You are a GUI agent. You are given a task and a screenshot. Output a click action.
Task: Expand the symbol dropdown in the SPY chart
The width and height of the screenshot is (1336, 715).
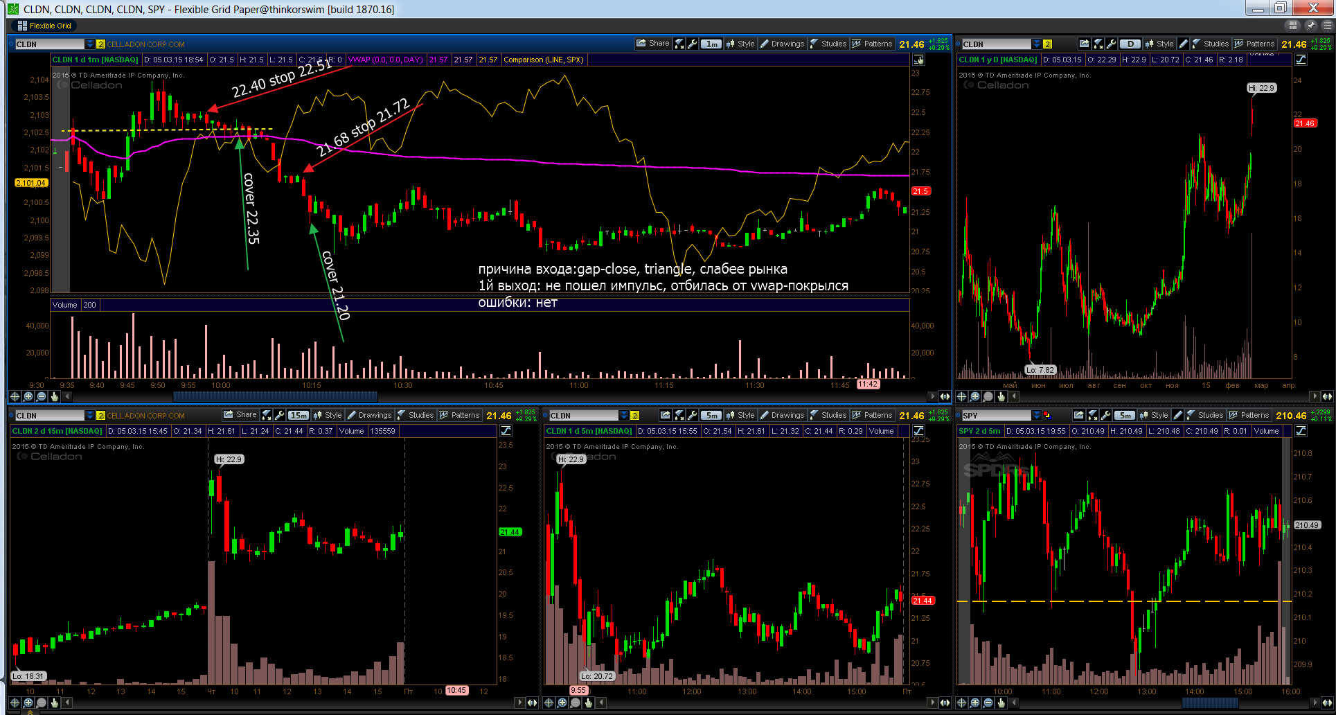pos(1036,416)
